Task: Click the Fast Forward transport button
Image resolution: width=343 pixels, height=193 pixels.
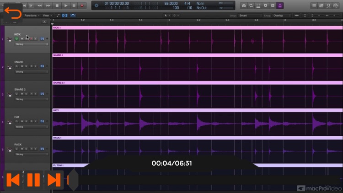Action: pyautogui.click(x=48, y=5)
